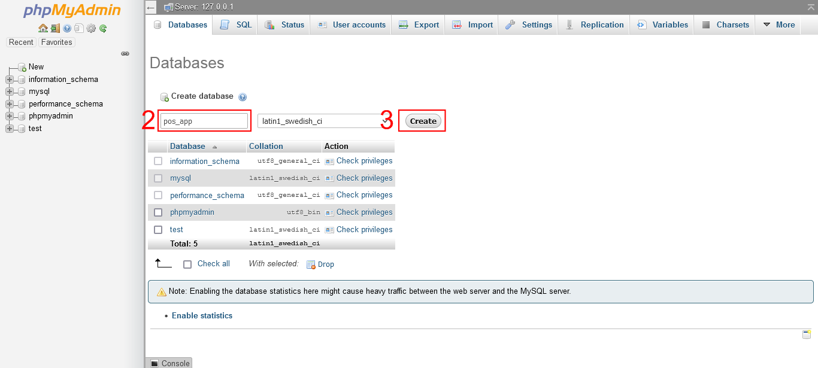
Task: Click the page-top collapse chevron icon
Action: pos(810,7)
